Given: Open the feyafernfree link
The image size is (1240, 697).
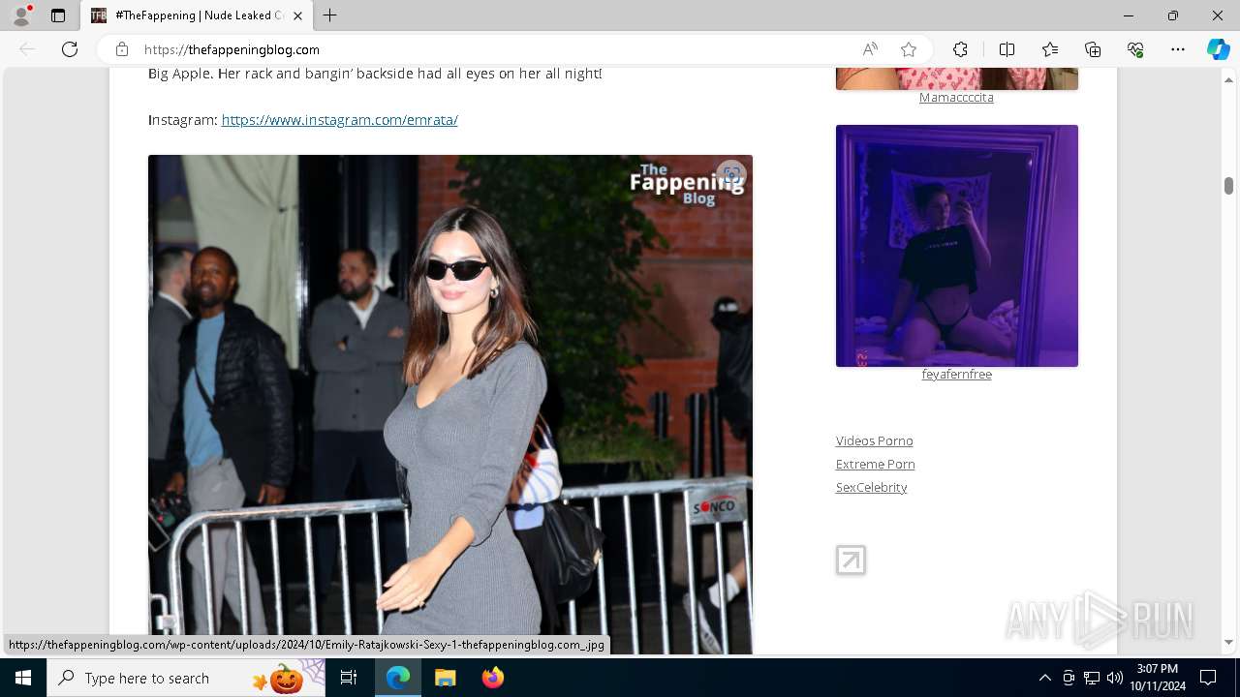Looking at the screenshot, I should (956, 374).
